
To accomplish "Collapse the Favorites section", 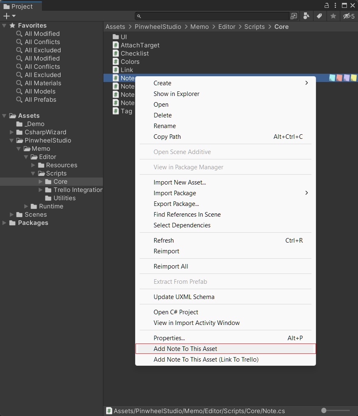I will coord(4,26).
